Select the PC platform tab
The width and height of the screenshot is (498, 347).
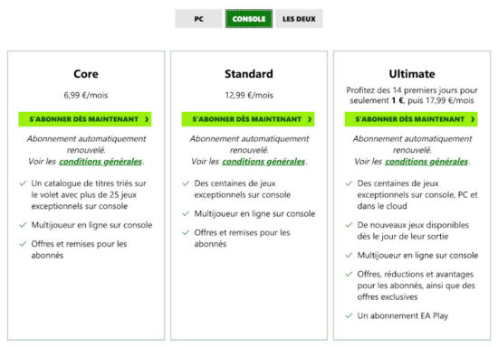pos(199,19)
